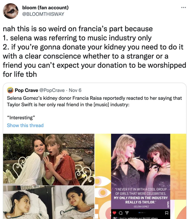Viewport: 191px width, 219px height.
Task: Click the @PopCrave handle in quoted tweet
Action: coord(52,90)
